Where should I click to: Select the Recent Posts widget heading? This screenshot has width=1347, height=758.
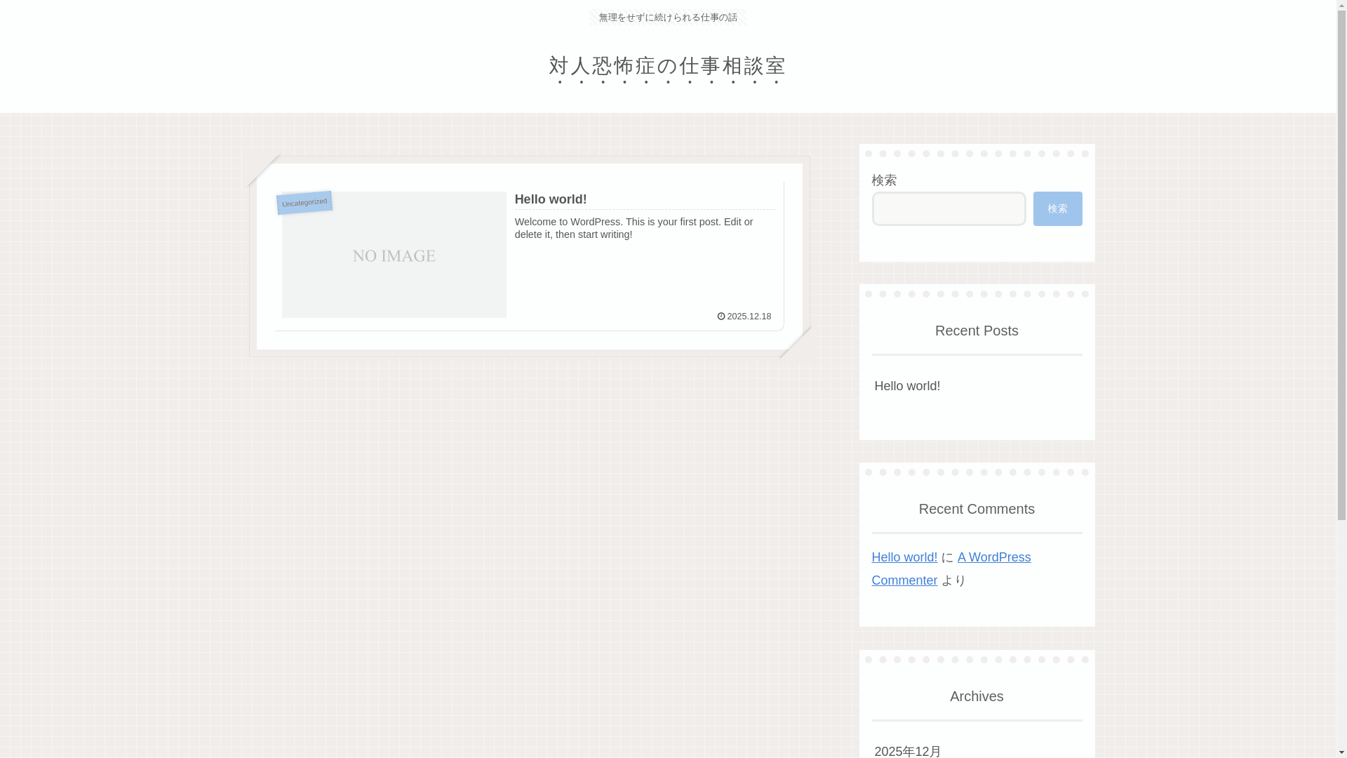click(977, 331)
